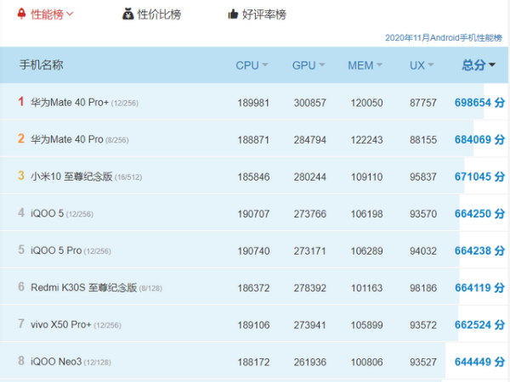This screenshot has width=510, height=382.
Task: Sort by UX column arrow
Action: point(431,65)
